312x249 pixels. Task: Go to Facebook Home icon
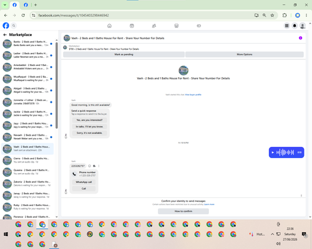[x=109, y=26]
